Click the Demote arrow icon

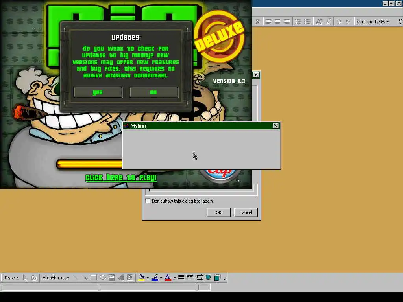348,22
